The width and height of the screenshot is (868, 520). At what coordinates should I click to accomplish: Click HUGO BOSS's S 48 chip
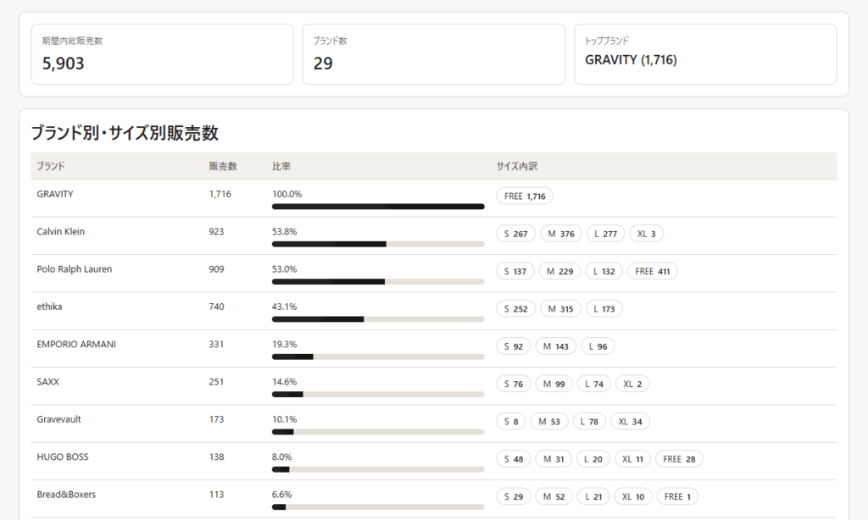[514, 460]
